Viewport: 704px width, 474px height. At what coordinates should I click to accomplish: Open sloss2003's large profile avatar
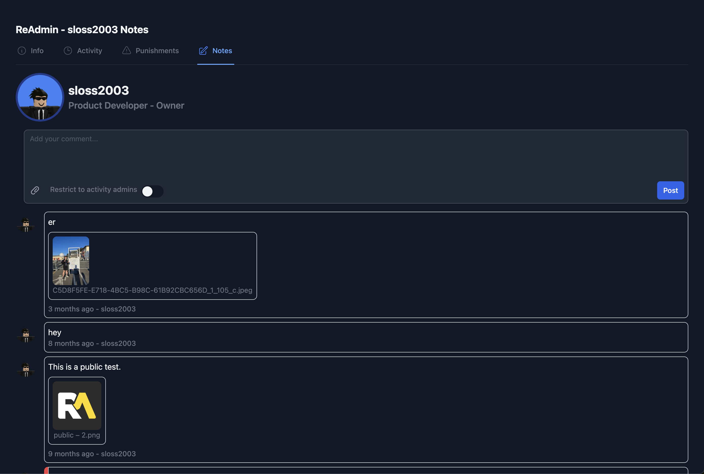pos(40,97)
